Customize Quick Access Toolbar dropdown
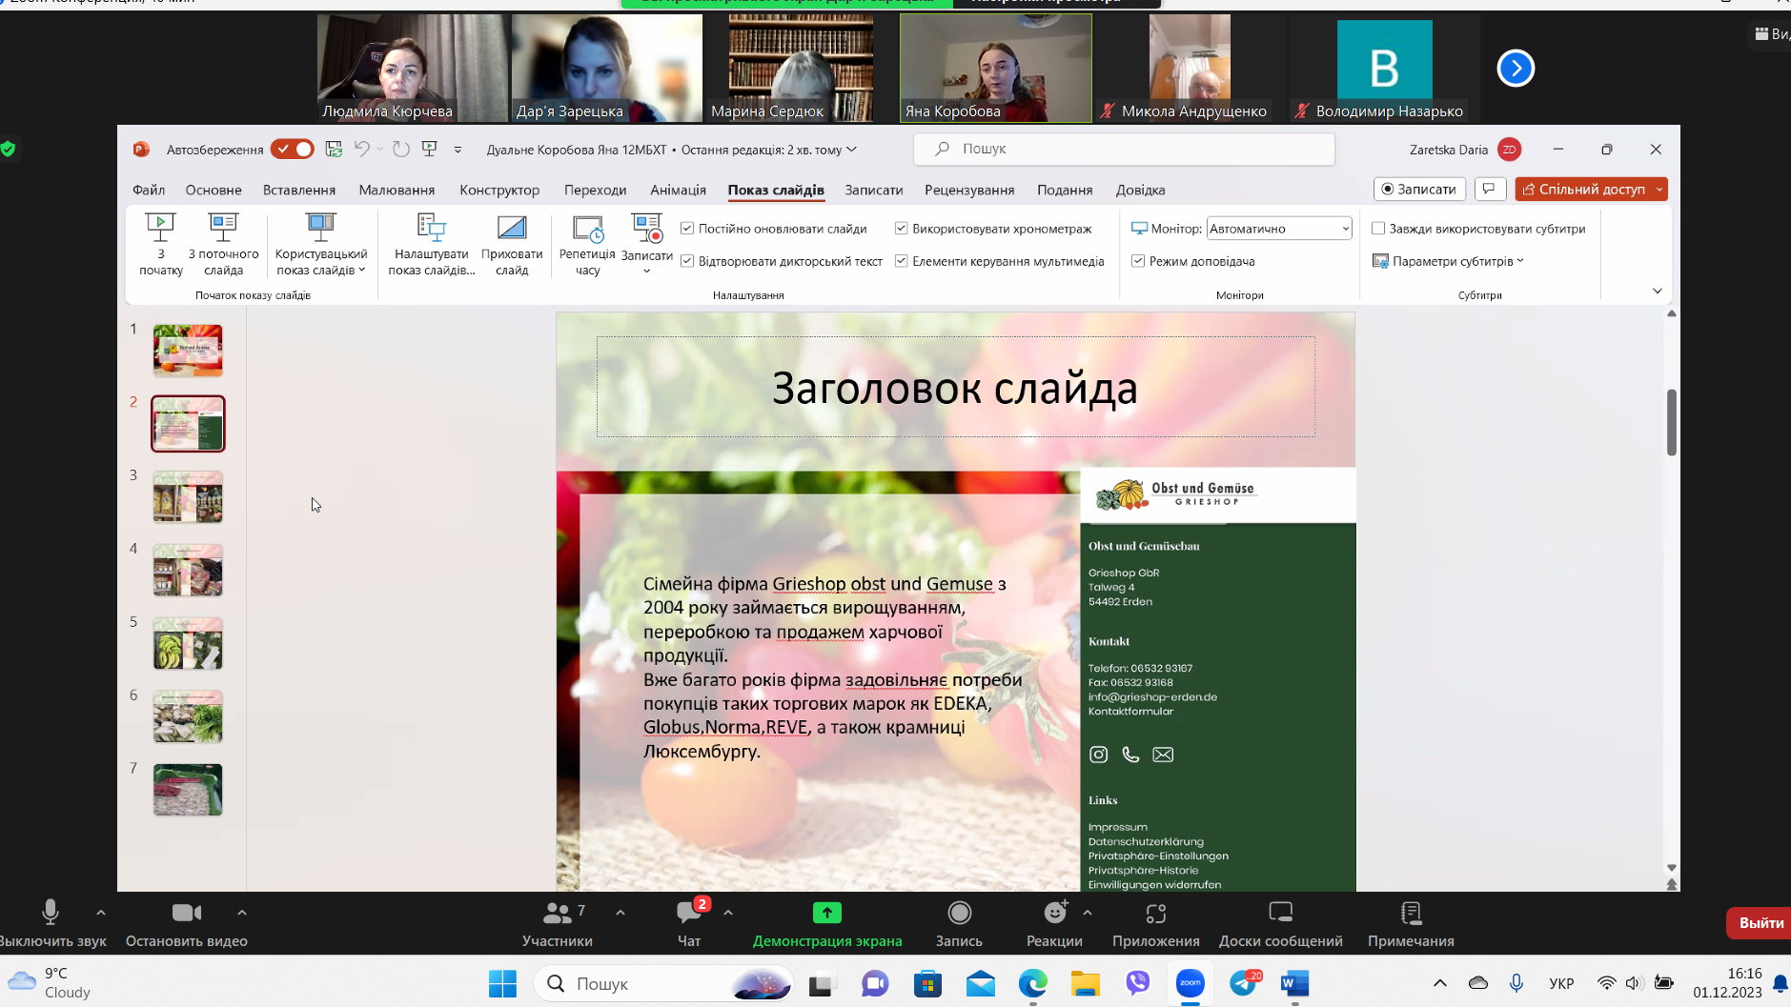1791x1007 pixels. pos(458,150)
